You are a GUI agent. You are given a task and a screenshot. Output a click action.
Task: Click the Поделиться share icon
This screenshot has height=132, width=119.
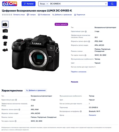tap(80, 15)
